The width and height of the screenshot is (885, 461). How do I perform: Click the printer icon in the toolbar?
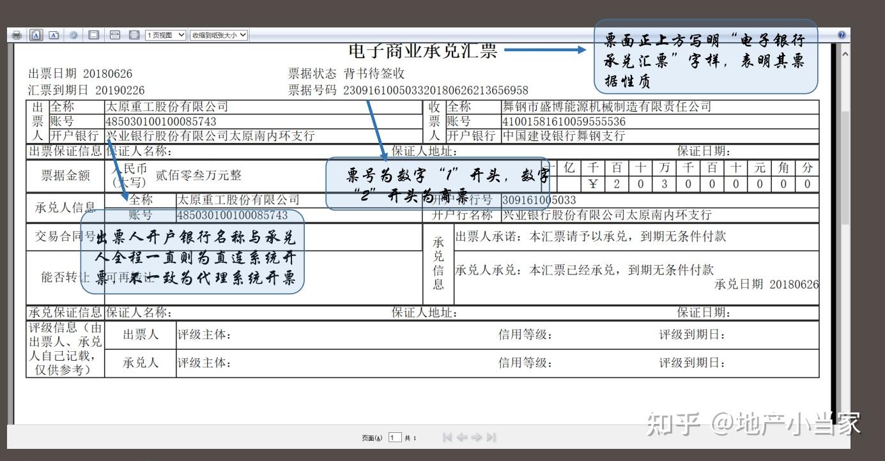(17, 35)
